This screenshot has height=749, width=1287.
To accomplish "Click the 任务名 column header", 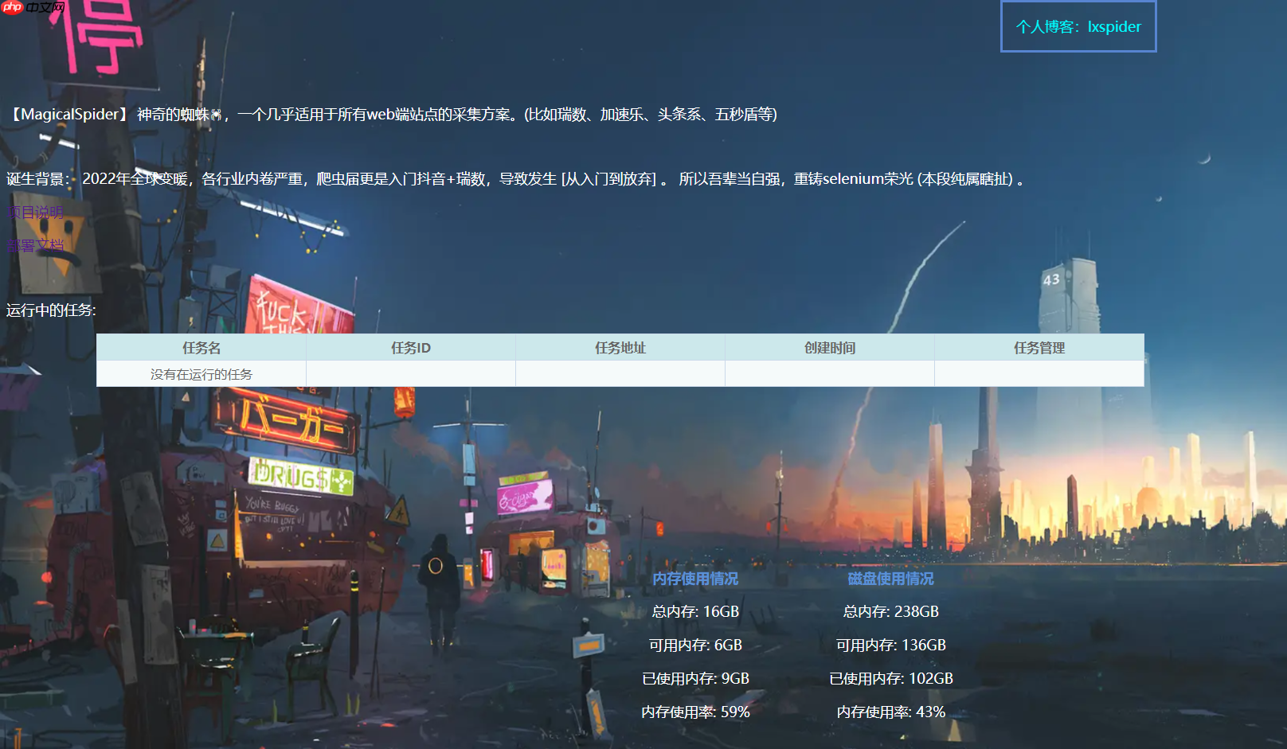I will pos(201,348).
